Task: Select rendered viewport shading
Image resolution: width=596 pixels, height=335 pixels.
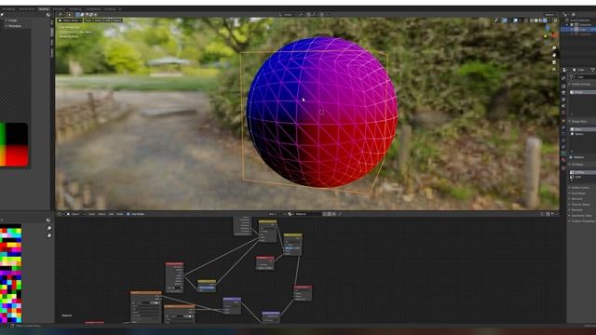Action: (545, 20)
